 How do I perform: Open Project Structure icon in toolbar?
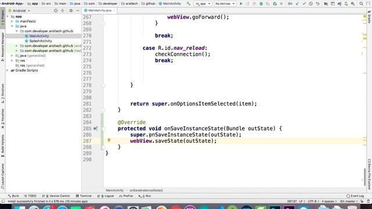pos(326,3)
